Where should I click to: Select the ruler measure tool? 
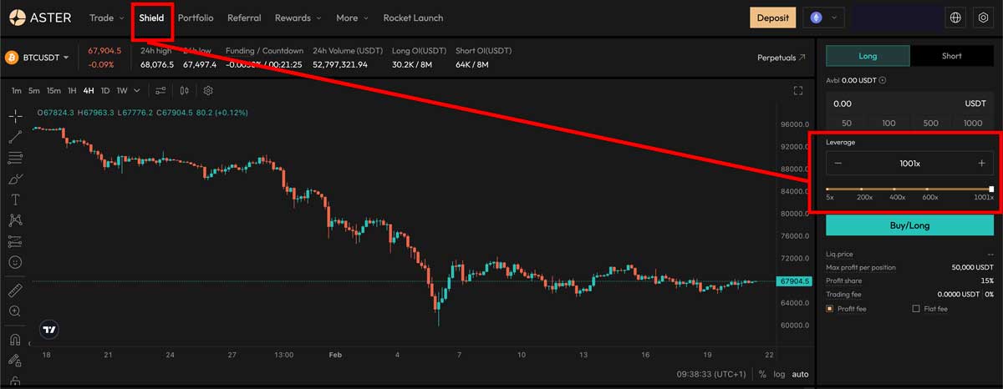point(15,290)
